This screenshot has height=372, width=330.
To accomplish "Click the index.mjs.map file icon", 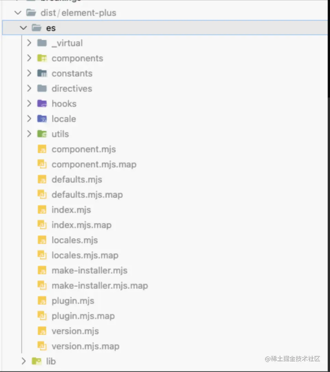I will pos(42,225).
